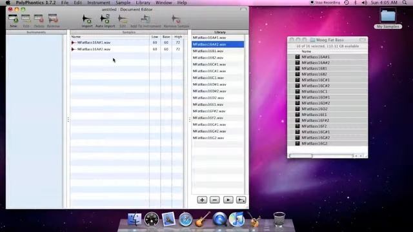The width and height of the screenshot is (413, 232).
Task: Open QuickTime Player from the Dock
Action: (219, 219)
